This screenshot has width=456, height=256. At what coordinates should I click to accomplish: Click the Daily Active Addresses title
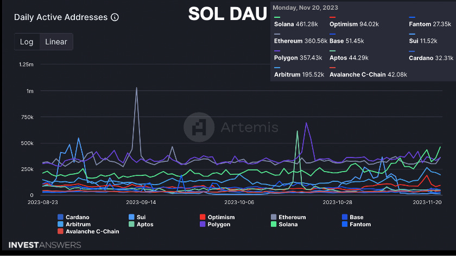[x=61, y=17]
